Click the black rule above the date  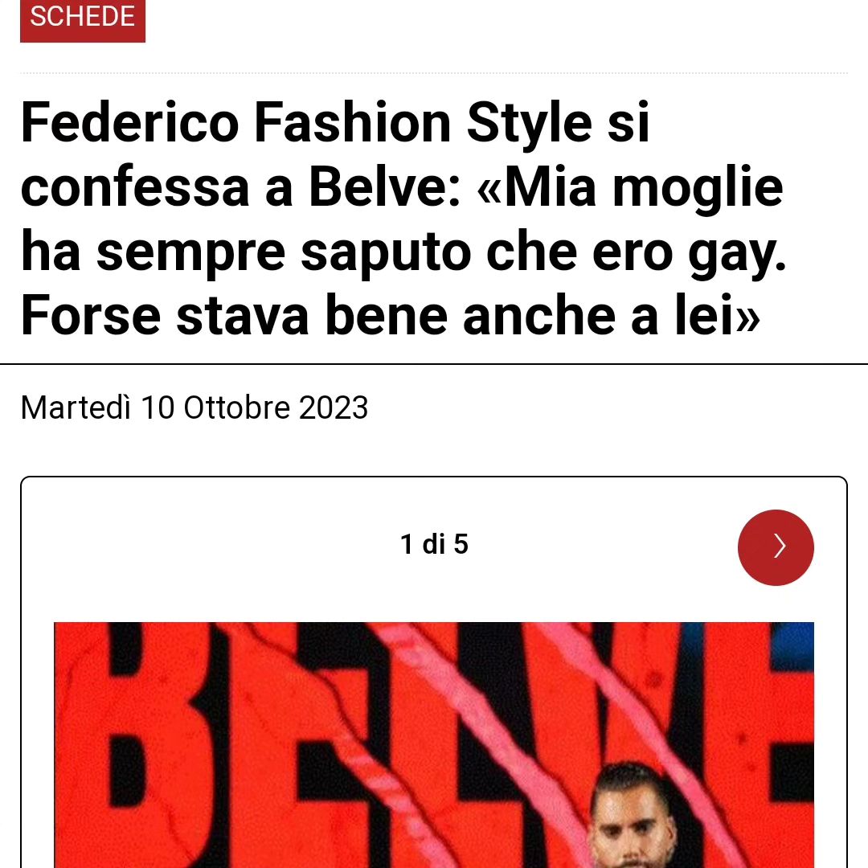(x=433, y=364)
